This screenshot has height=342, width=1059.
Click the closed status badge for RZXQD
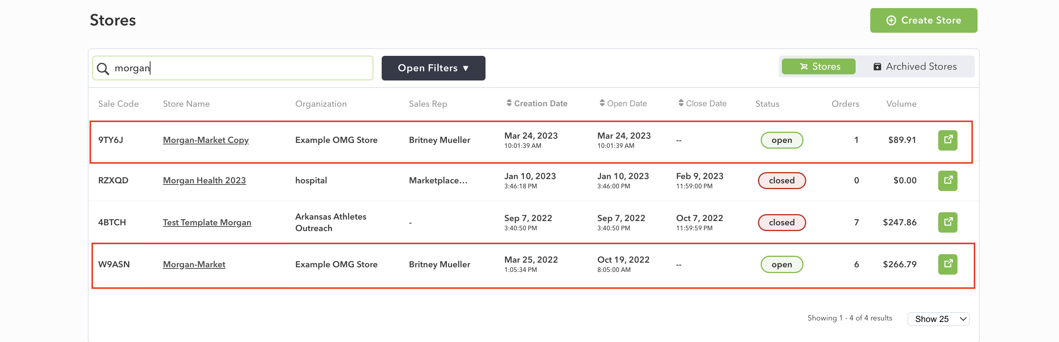tap(782, 180)
